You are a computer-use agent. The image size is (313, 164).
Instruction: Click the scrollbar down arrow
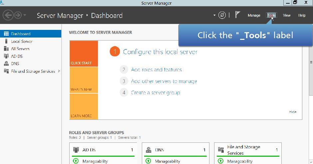click(x=311, y=162)
